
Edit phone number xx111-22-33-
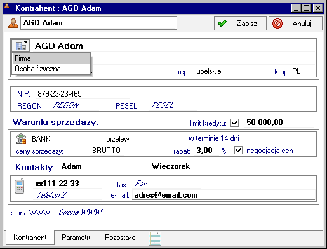pyautogui.click(x=68, y=184)
